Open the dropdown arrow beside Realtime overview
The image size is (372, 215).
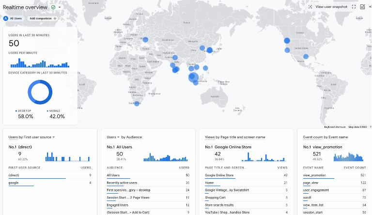pyautogui.click(x=60, y=7)
